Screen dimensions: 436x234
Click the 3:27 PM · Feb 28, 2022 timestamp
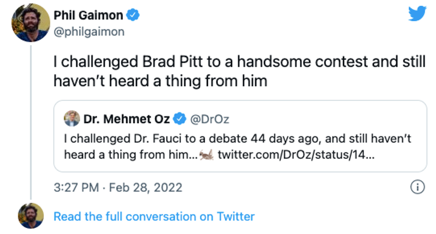(x=118, y=187)
